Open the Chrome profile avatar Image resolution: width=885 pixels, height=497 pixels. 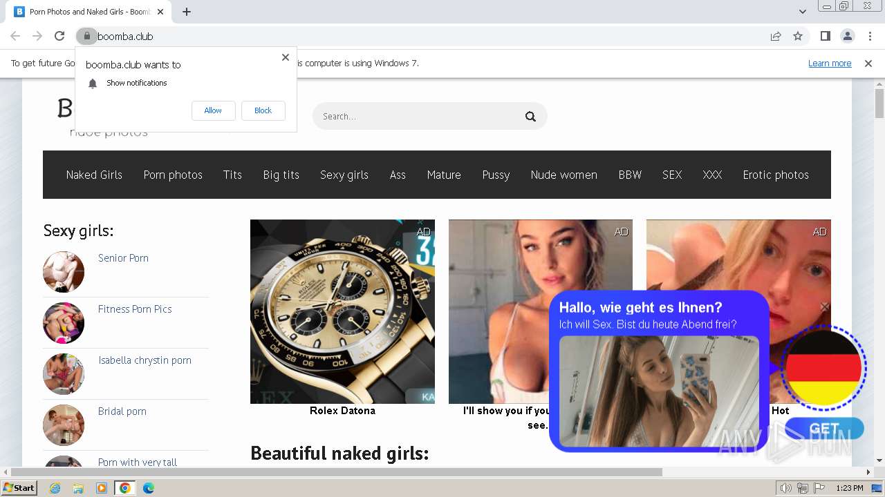coord(847,36)
